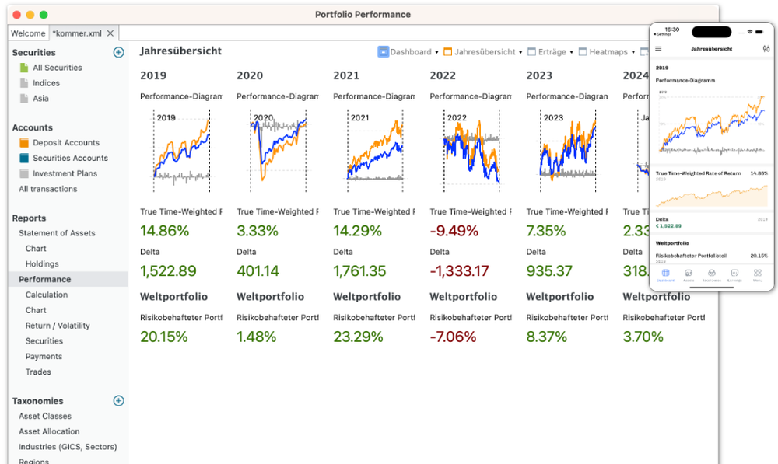Open filter settings icon in phone app
Screen dimensions: 778x464
[x=766, y=49]
